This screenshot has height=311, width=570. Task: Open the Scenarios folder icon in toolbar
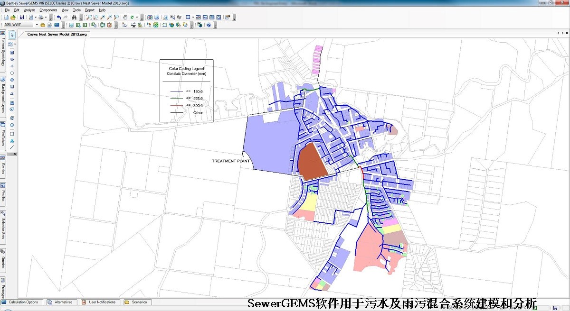(43, 25)
